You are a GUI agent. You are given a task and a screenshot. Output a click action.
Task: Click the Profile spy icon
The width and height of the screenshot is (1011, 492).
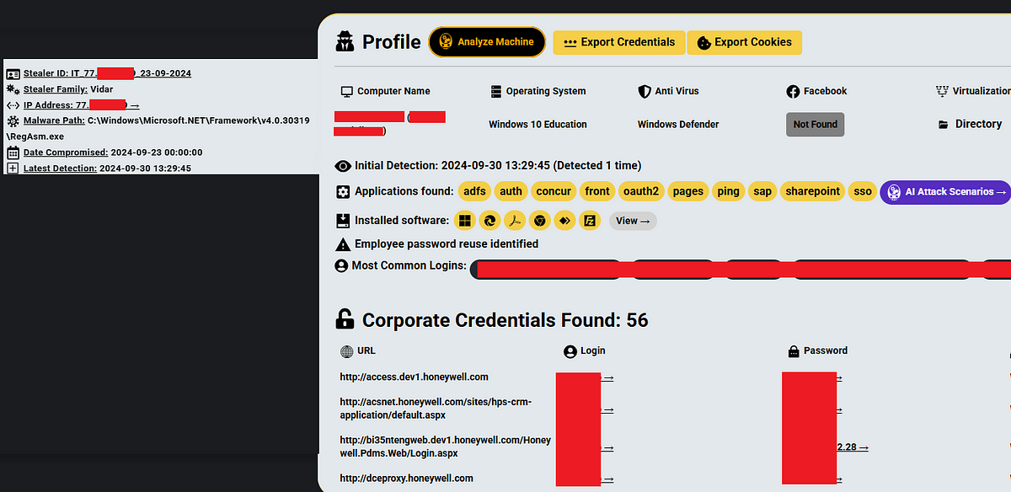(345, 41)
